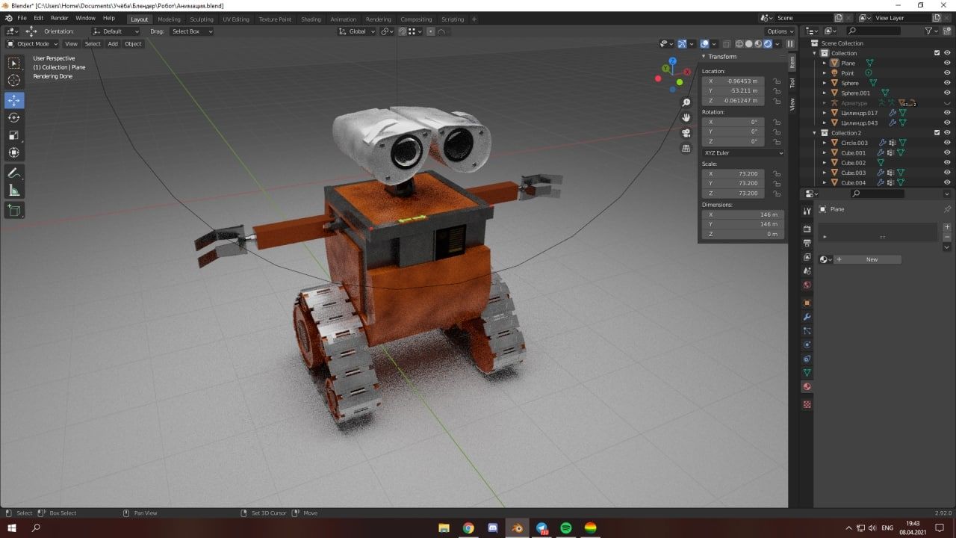The height and width of the screenshot is (538, 956).
Task: Open the Select Box drag dropdown
Action: pos(191,31)
